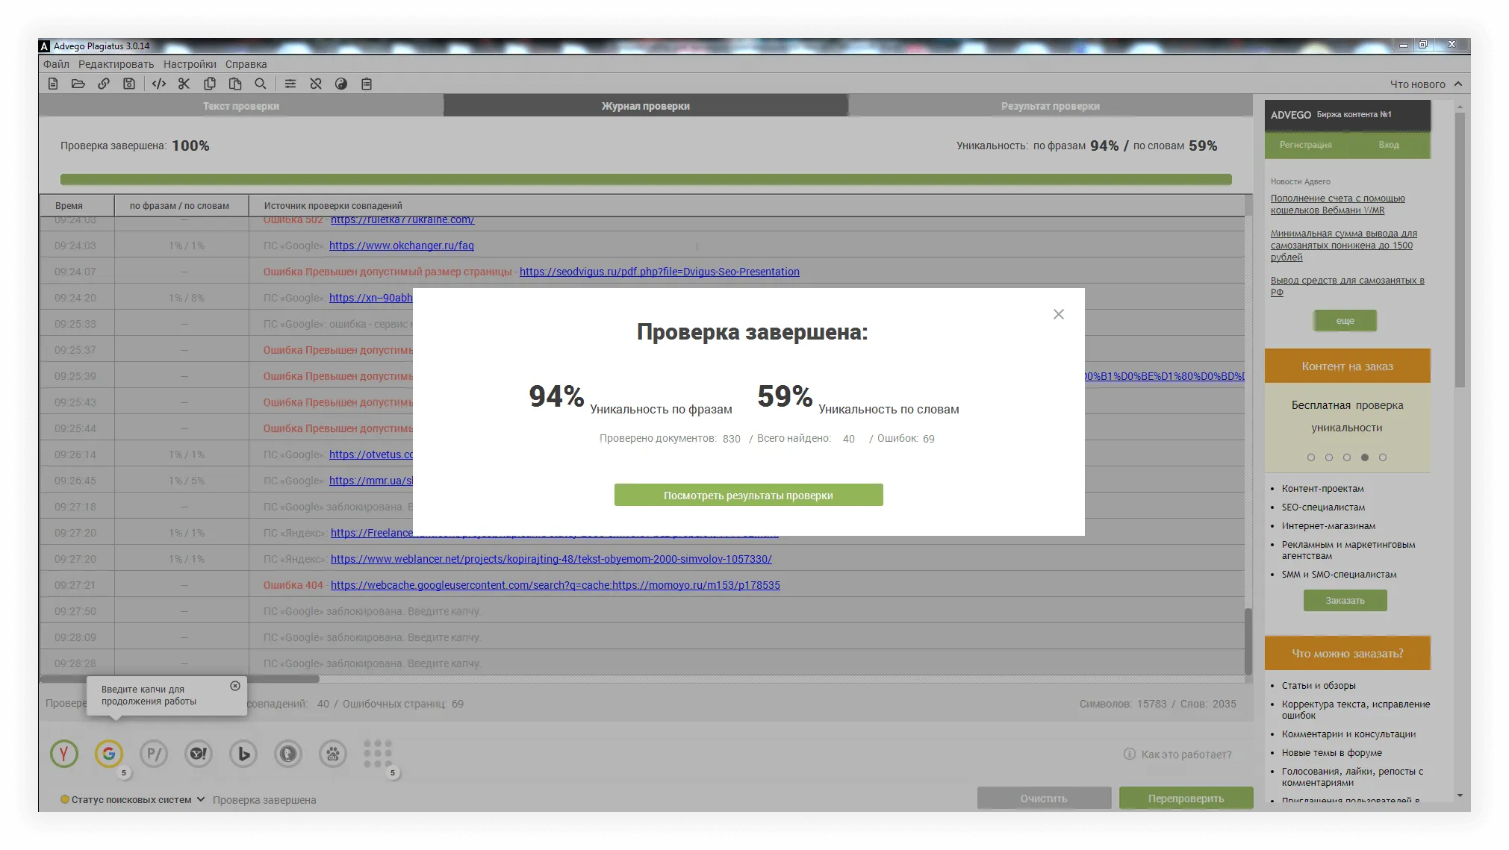
Task: Click 'Как это работает?' help link
Action: [1186, 754]
